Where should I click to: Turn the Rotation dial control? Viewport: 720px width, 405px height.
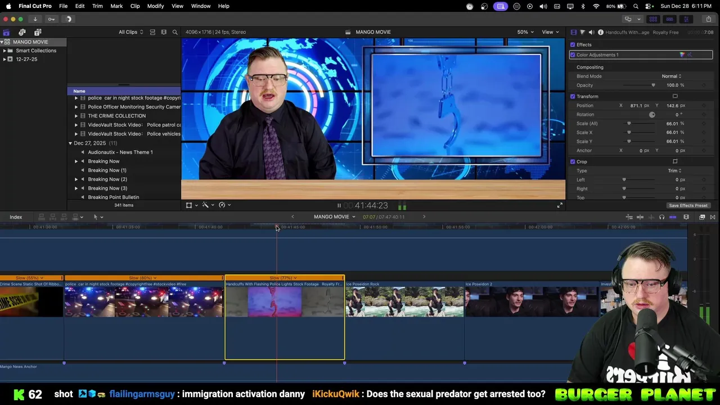click(x=652, y=114)
